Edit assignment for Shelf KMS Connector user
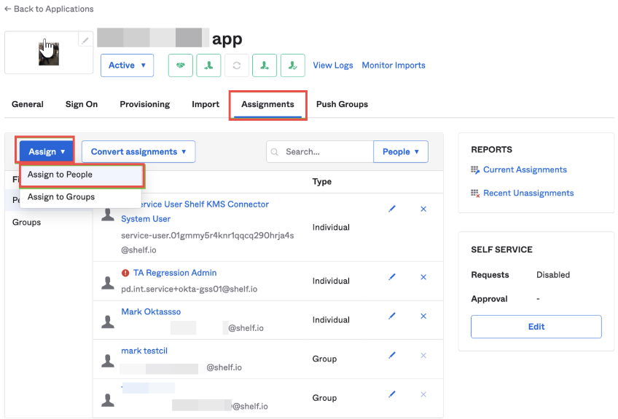The height and width of the screenshot is (419, 618). (392, 209)
